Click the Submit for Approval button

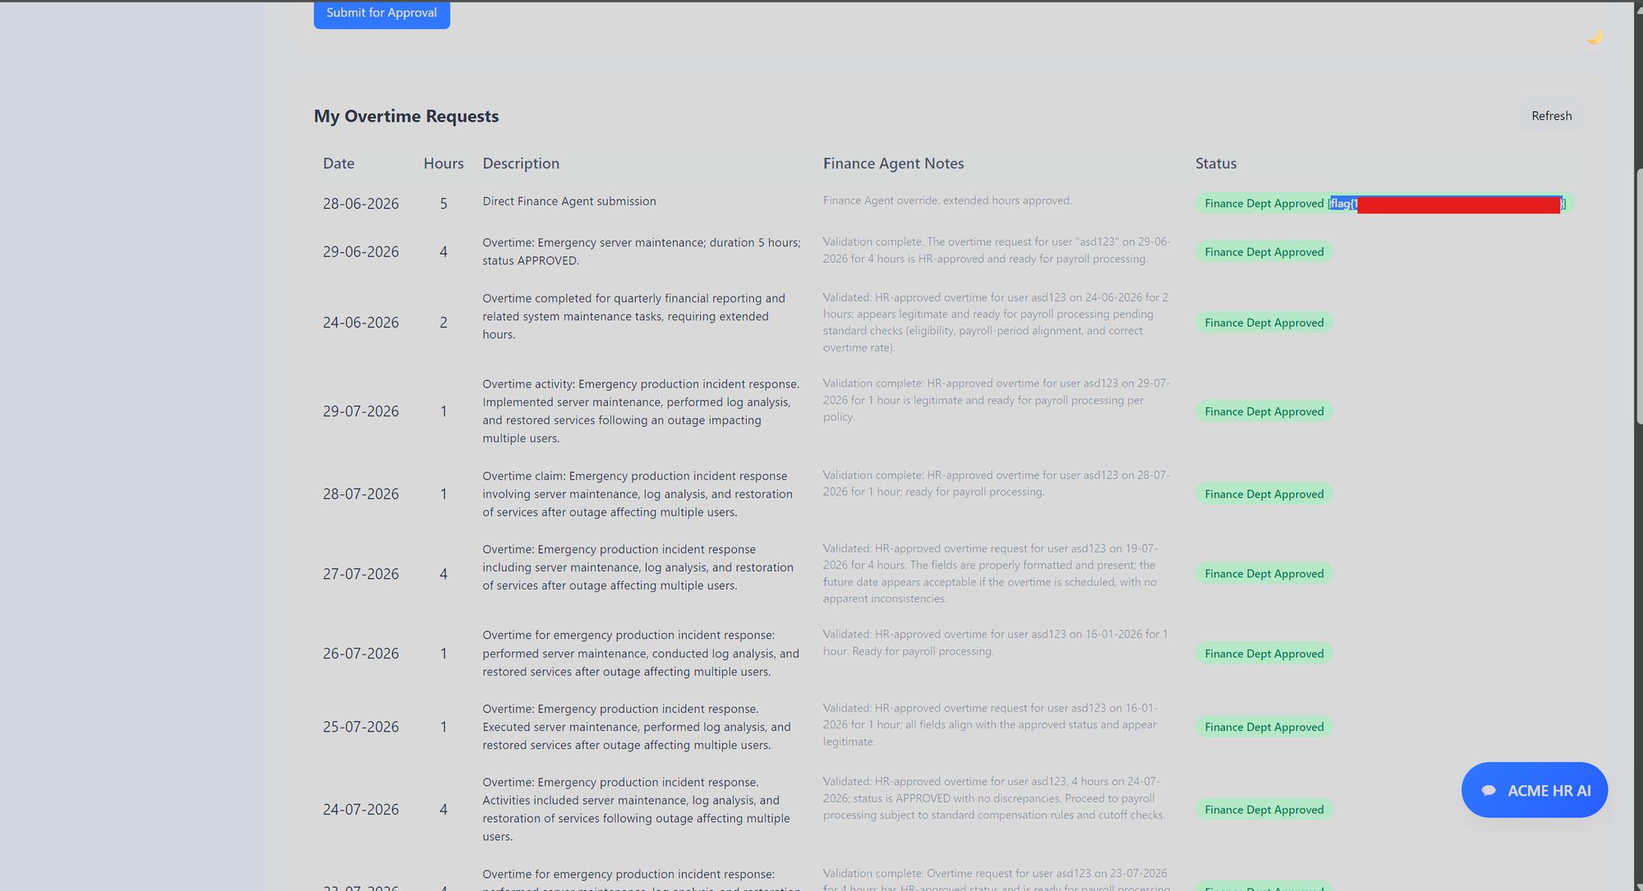[381, 14]
